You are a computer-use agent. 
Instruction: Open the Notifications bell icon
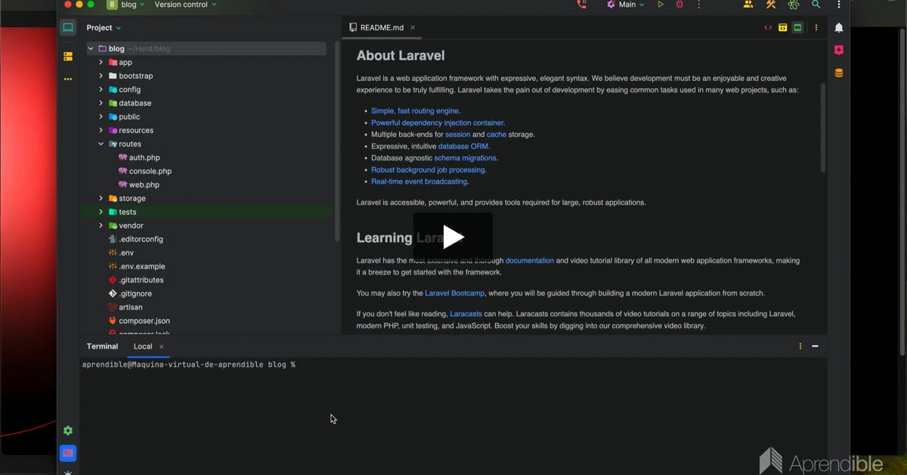click(x=839, y=28)
